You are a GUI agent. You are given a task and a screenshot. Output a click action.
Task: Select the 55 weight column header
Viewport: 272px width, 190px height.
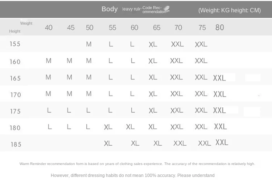pos(112,28)
